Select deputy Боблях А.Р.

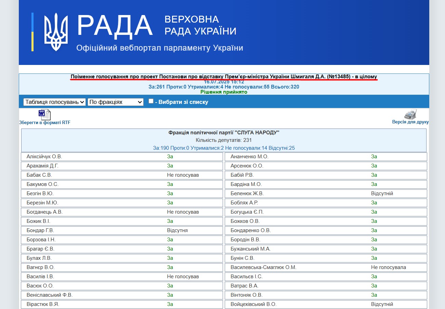click(244, 203)
